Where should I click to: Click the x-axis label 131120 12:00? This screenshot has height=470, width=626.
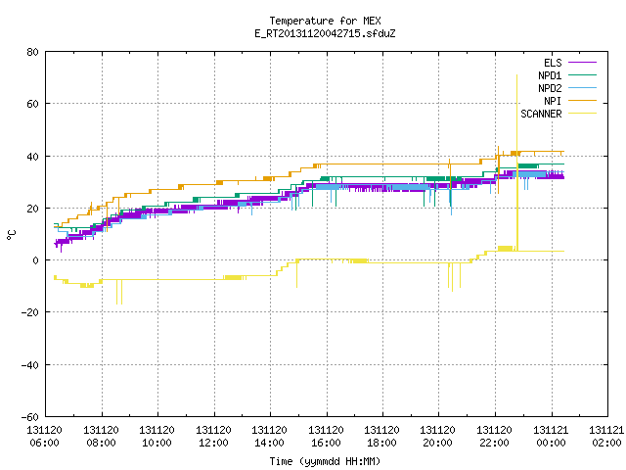tap(213, 437)
